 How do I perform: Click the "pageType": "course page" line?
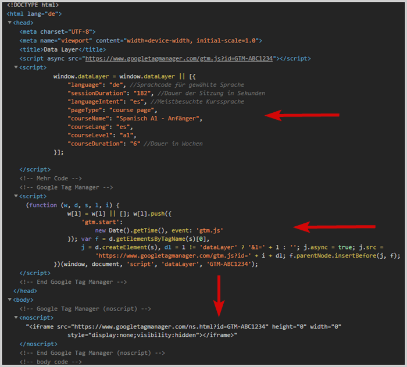point(112,110)
